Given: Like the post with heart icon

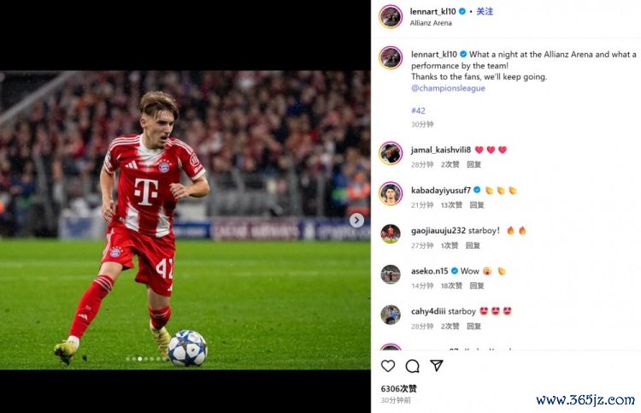Looking at the screenshot, I should pos(387,366).
